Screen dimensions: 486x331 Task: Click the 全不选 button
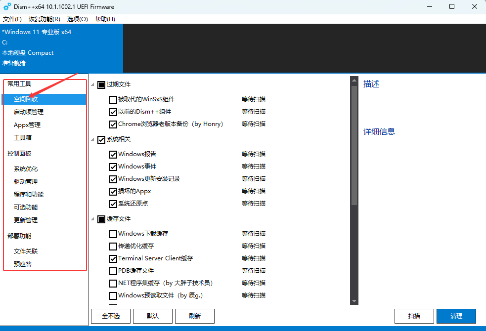[x=111, y=316]
